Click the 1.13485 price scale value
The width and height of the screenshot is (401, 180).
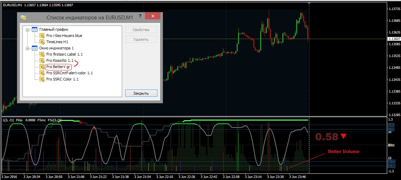click(x=394, y=68)
